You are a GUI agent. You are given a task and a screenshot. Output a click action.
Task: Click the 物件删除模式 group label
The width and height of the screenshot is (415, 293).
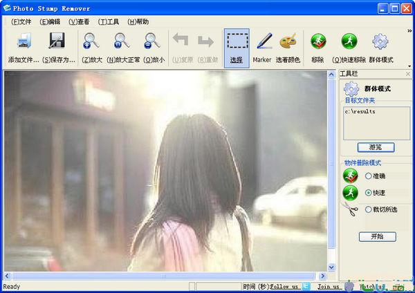pyautogui.click(x=362, y=163)
